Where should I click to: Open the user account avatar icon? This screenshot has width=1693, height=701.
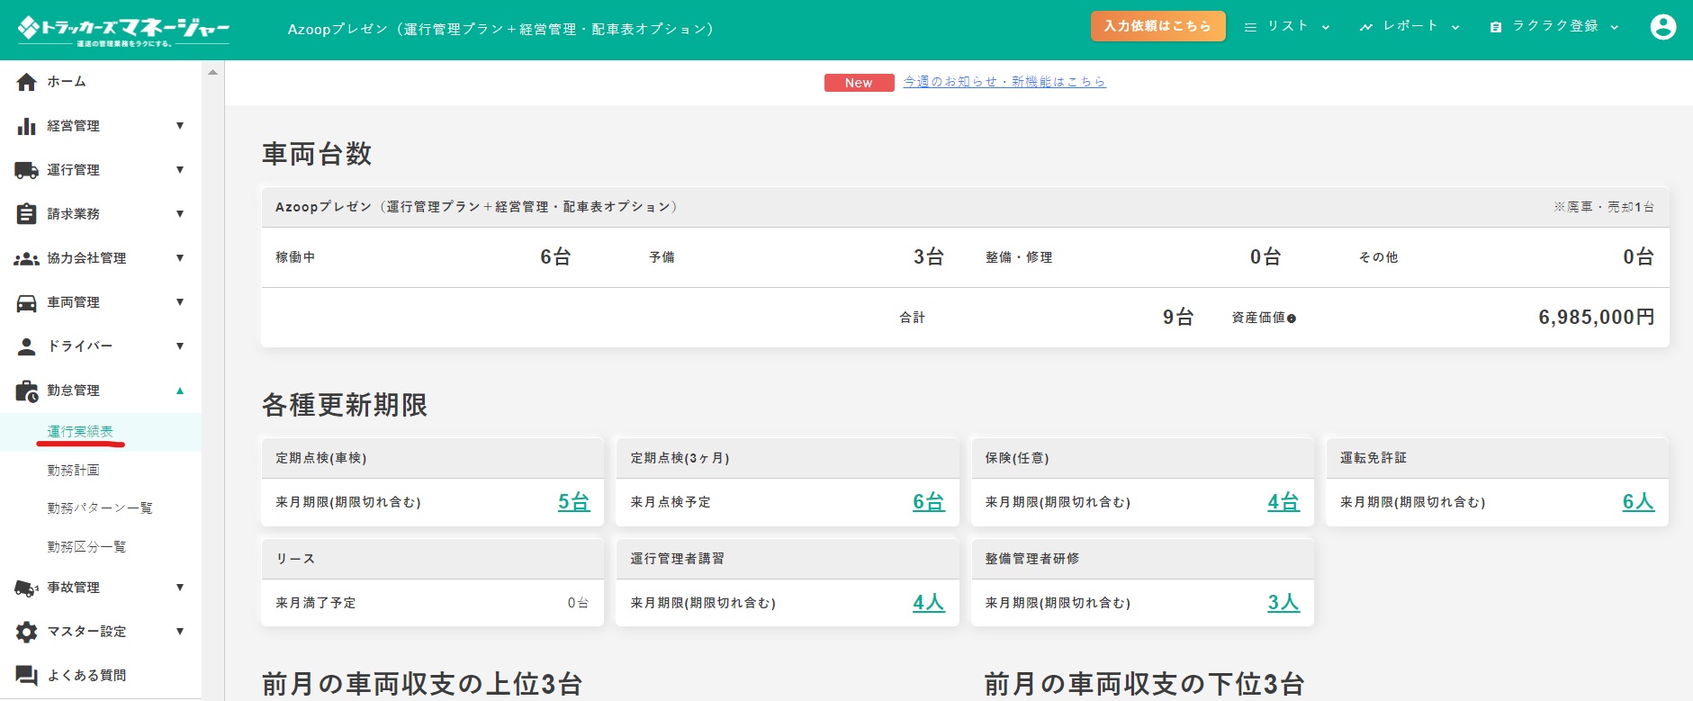point(1662,27)
